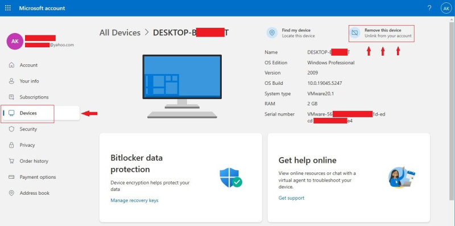
Task: Click the Windows Professional OS edition value
Action: click(x=331, y=63)
